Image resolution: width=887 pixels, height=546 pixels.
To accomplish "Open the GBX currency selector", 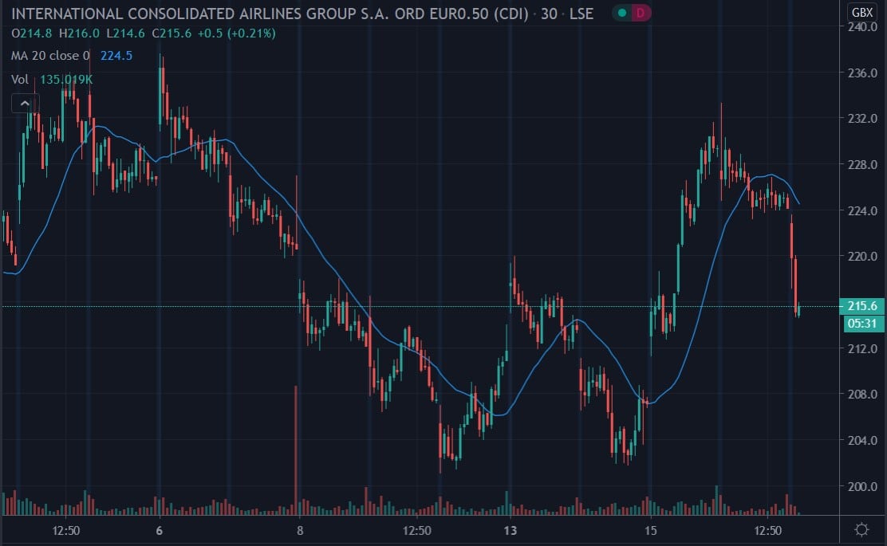I will point(861,12).
